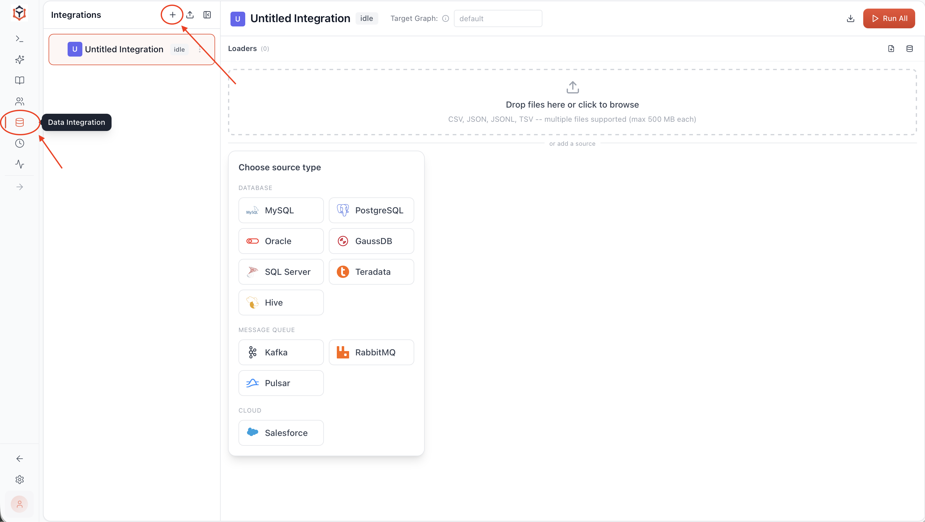Choose Salesforce source type
The image size is (925, 522).
click(x=281, y=433)
